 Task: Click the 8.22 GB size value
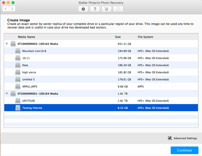(x=123, y=108)
